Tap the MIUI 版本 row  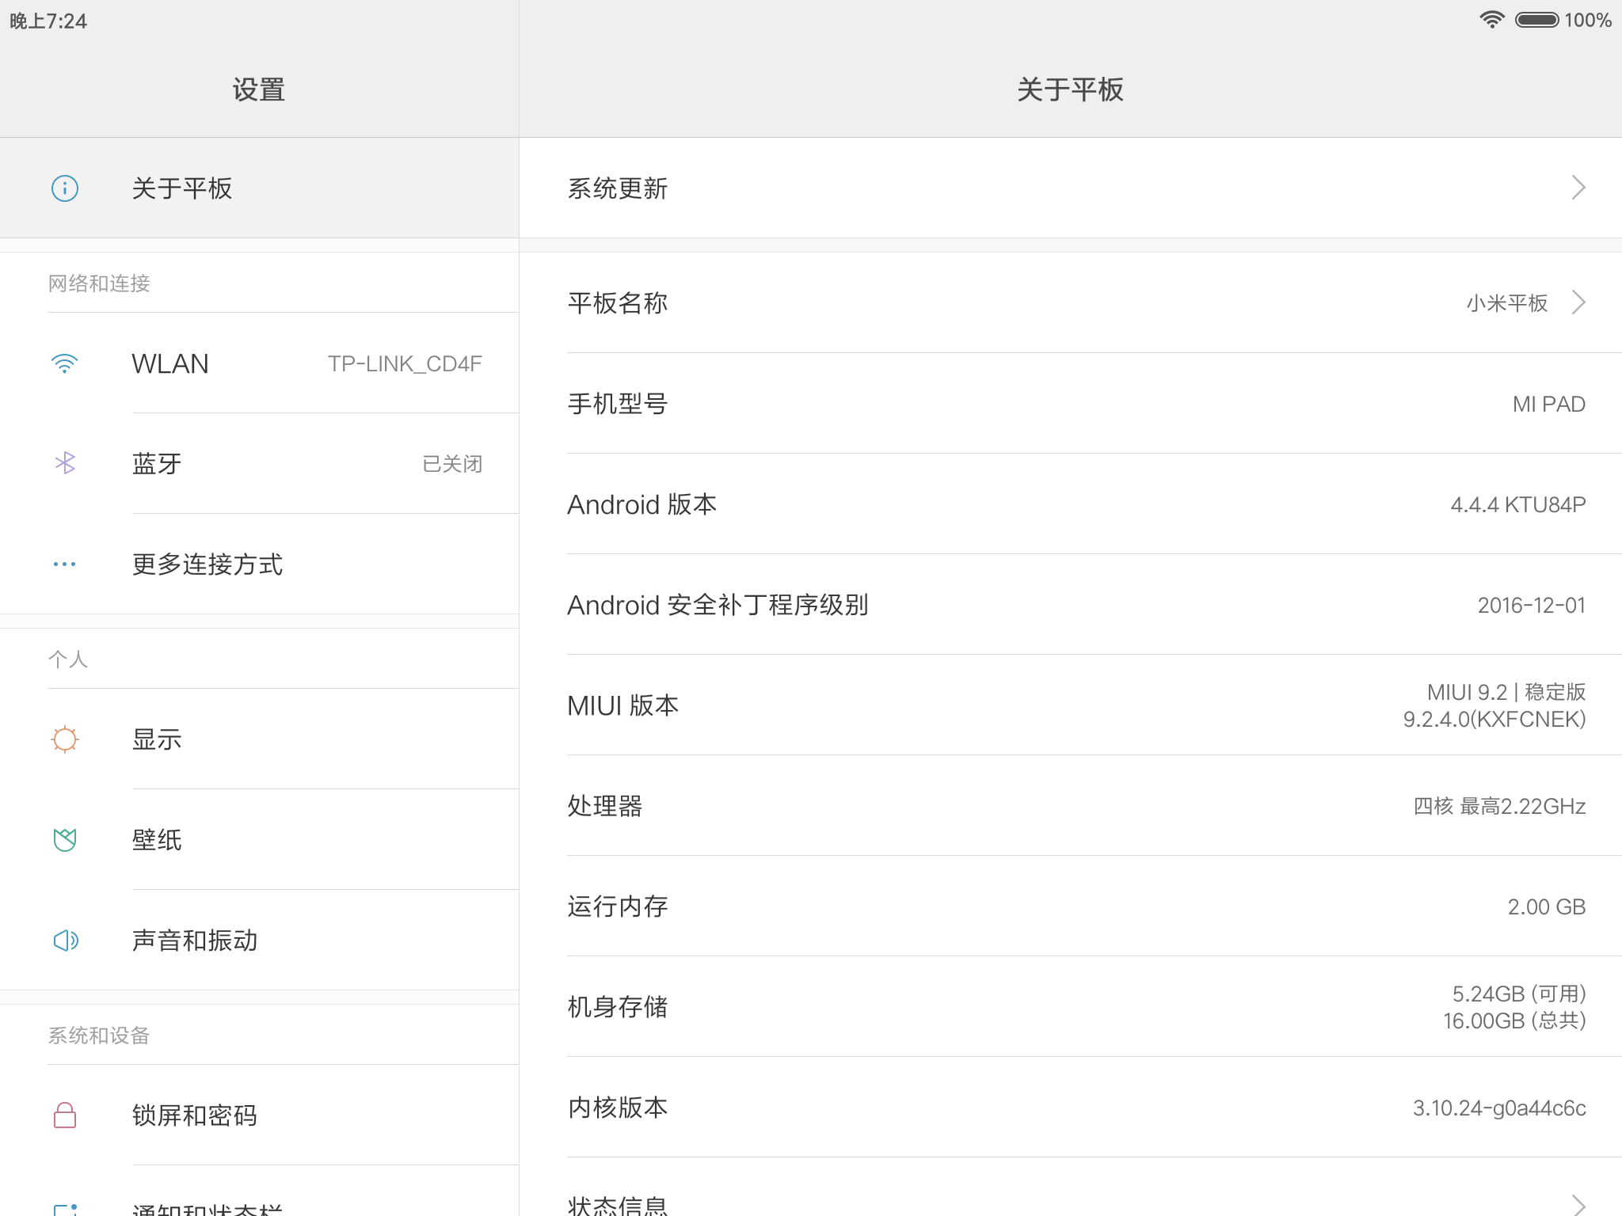tap(1071, 705)
